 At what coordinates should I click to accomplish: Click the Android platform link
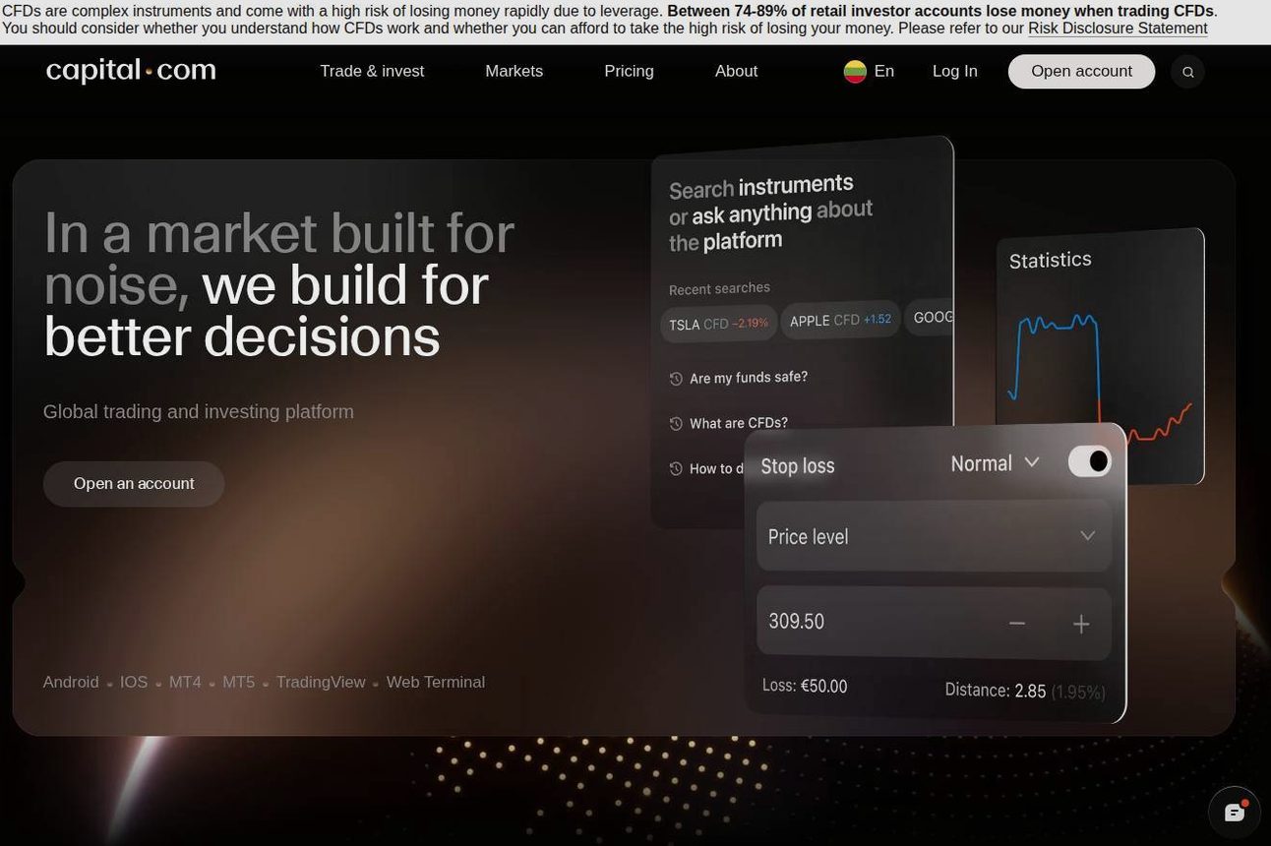71,683
